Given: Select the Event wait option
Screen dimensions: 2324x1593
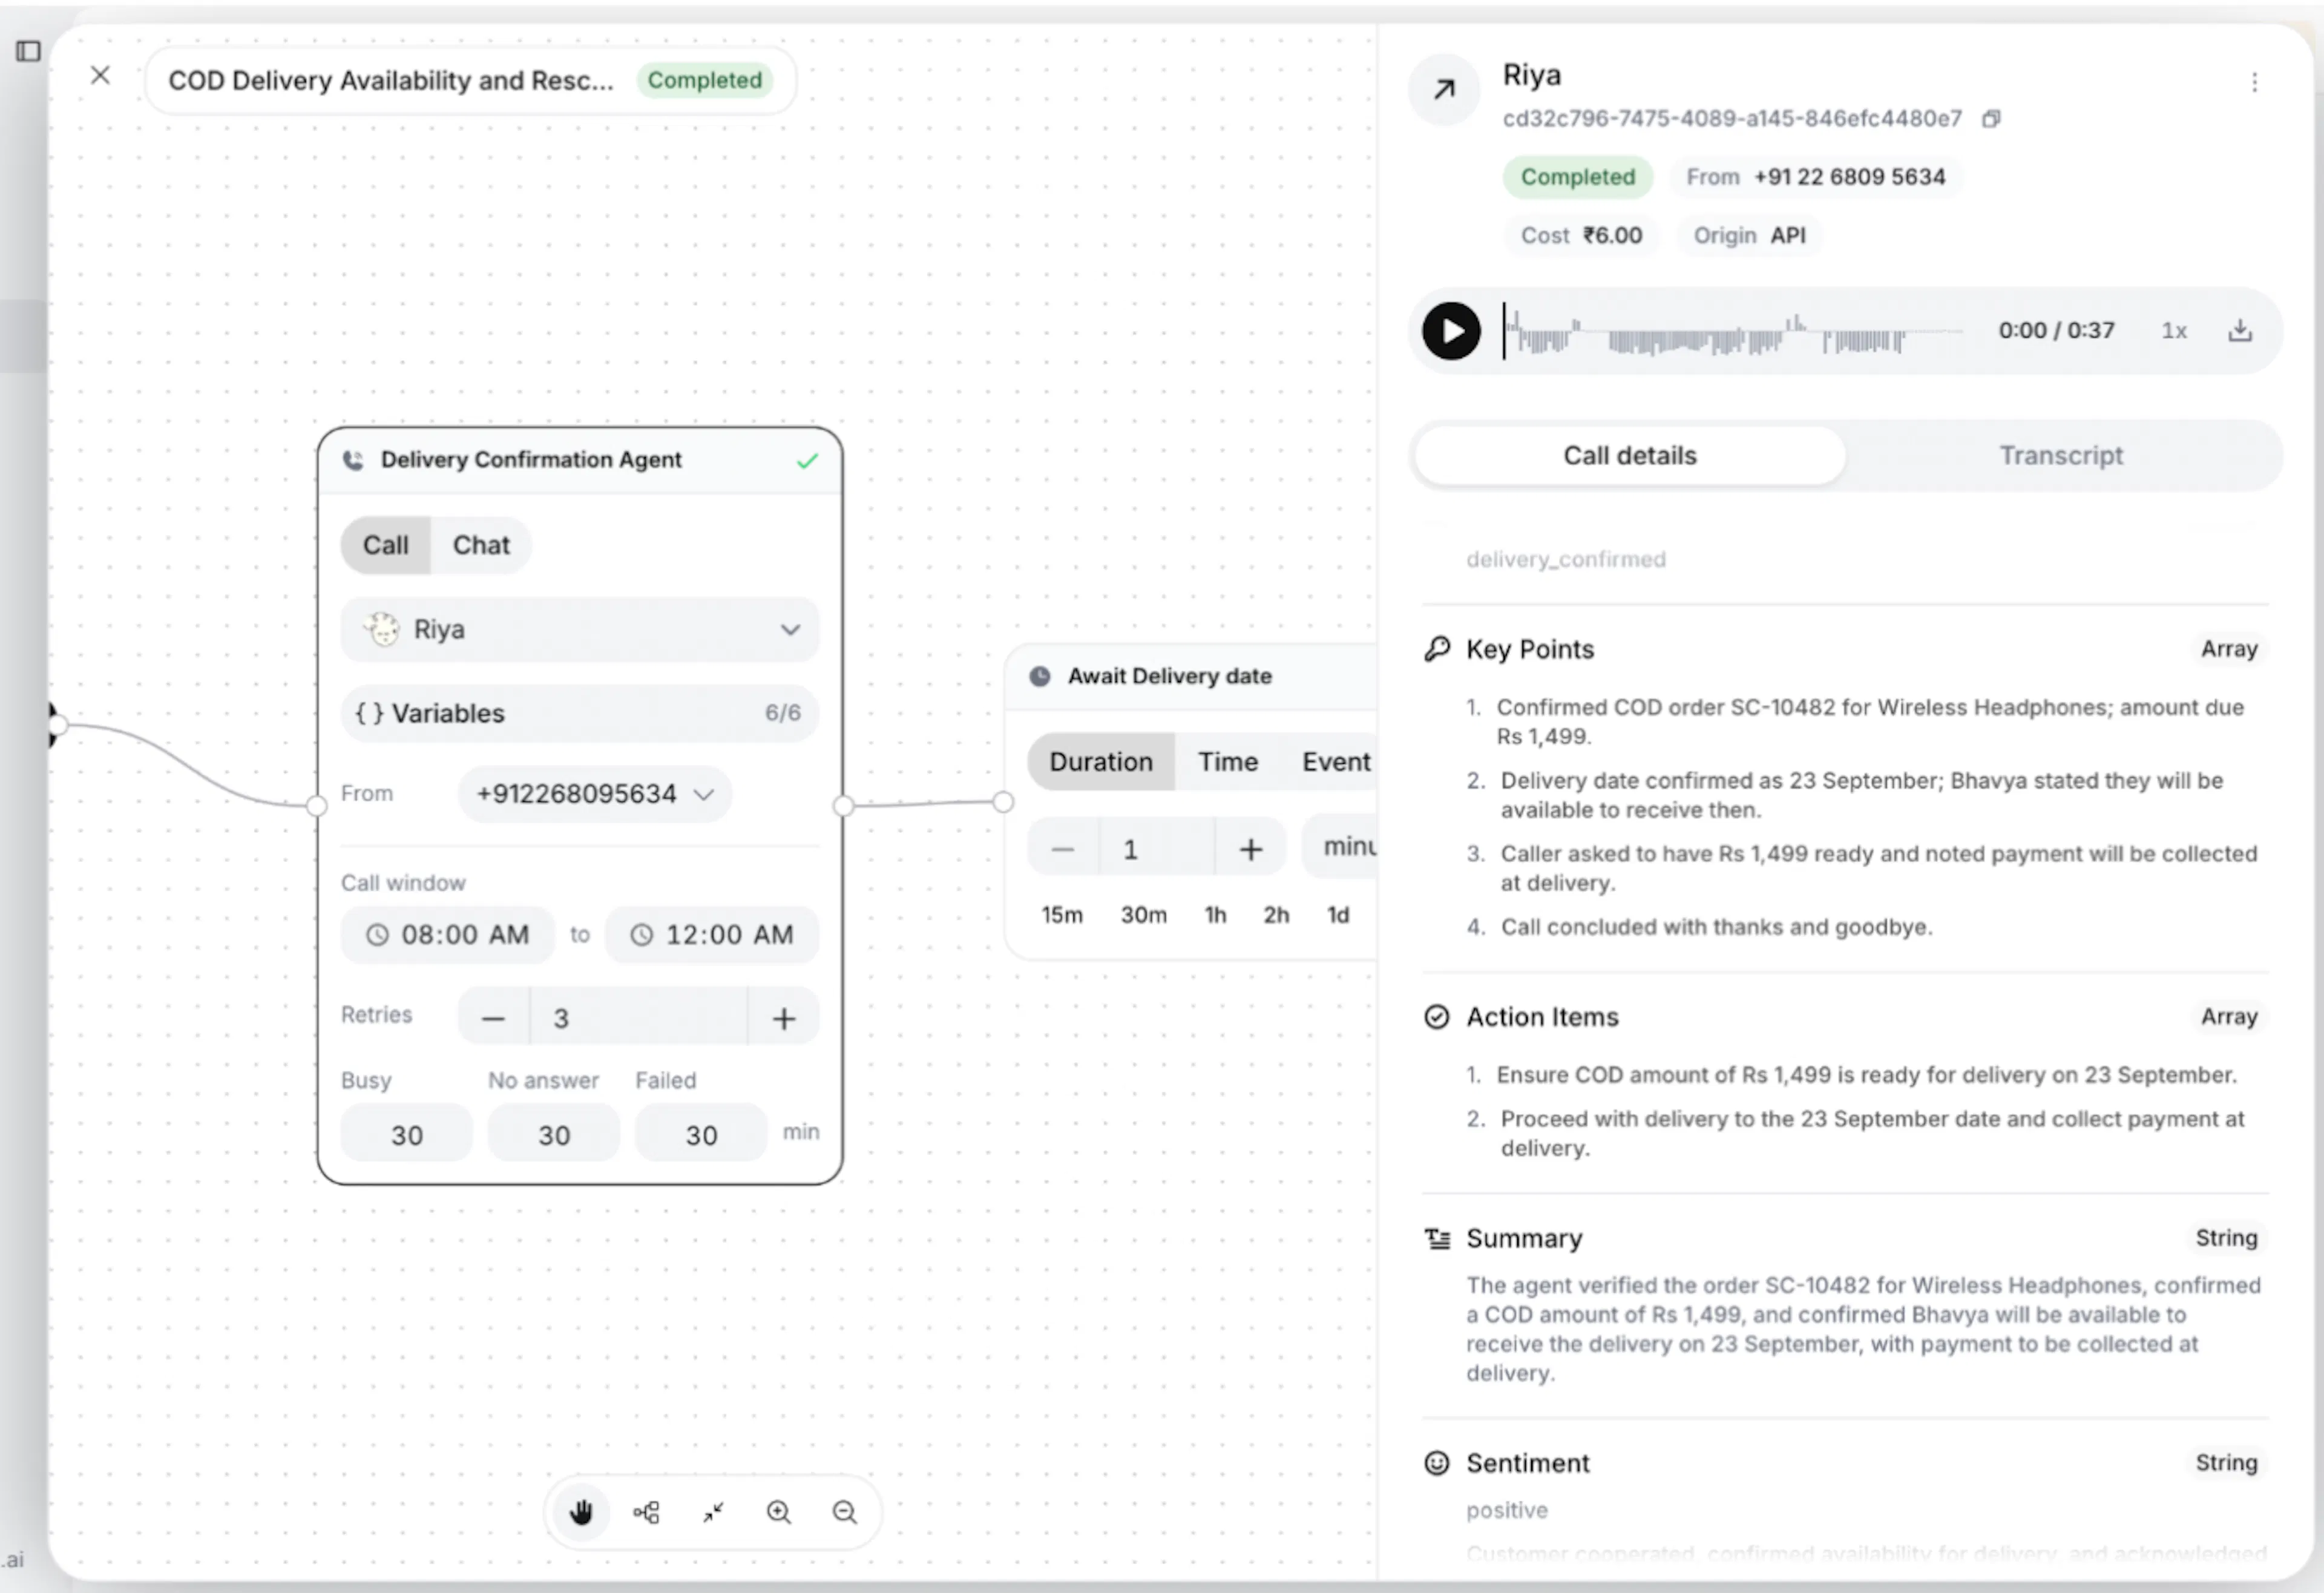Looking at the screenshot, I should point(1336,762).
